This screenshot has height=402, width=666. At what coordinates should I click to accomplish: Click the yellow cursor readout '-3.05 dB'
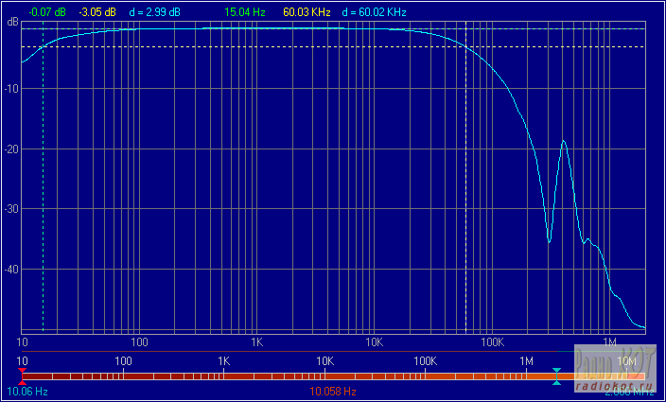97,12
